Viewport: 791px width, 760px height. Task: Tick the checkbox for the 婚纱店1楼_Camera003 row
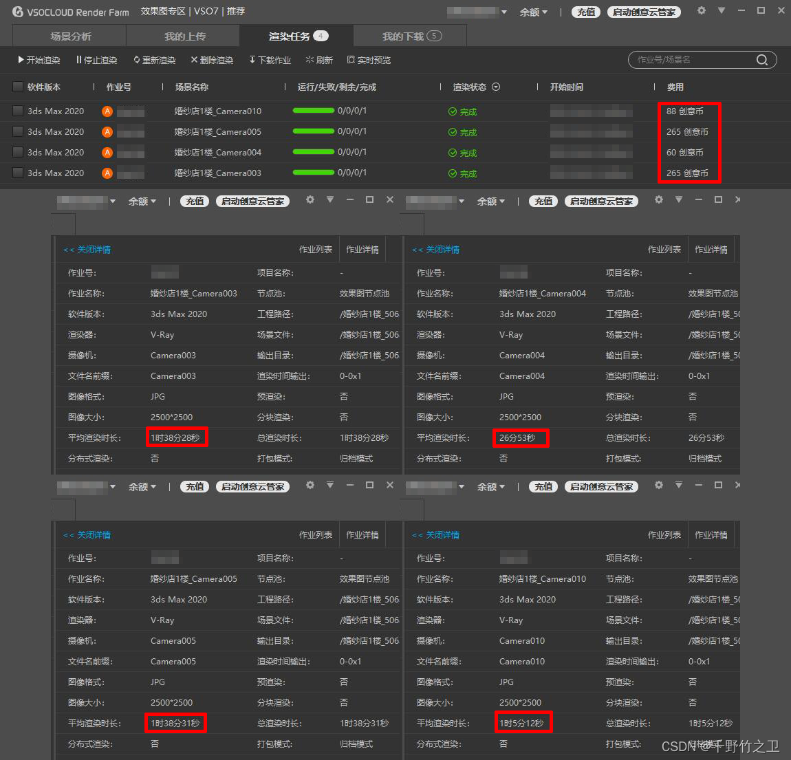(18, 173)
